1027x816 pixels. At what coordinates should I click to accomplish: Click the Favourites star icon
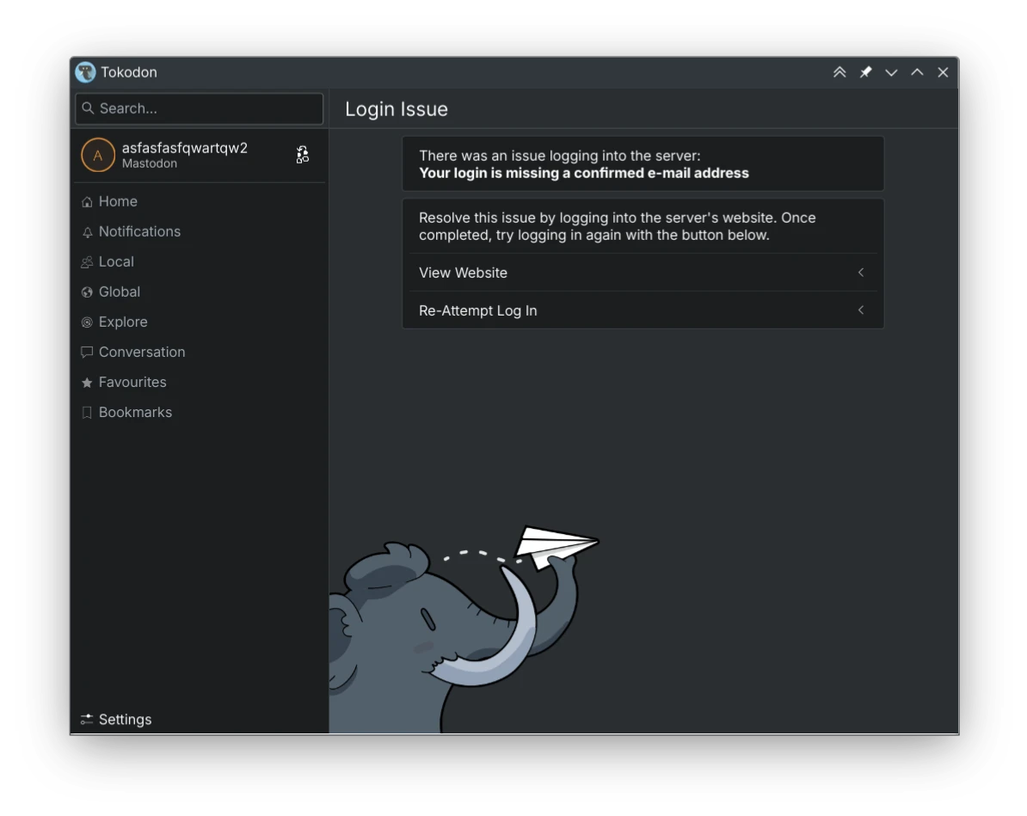[x=87, y=383]
